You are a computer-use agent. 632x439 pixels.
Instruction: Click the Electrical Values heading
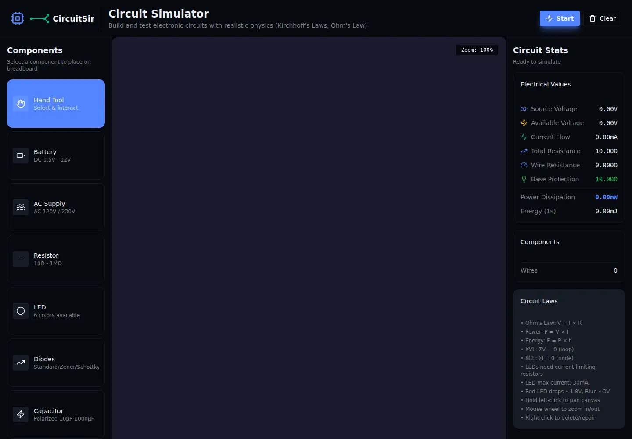546,84
